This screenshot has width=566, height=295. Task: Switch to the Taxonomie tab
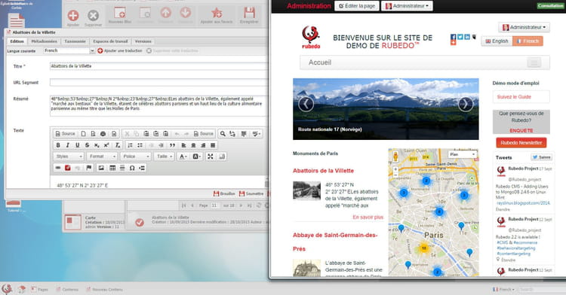(75, 41)
